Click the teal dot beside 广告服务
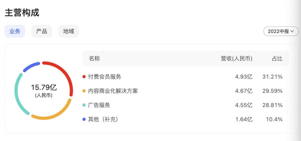This screenshot has width=301, height=141. click(x=84, y=105)
